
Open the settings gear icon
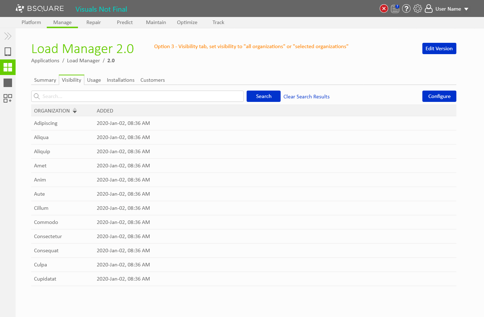click(x=418, y=9)
